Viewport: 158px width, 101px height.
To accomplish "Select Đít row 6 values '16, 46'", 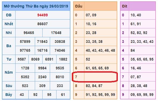I will (136, 68).
